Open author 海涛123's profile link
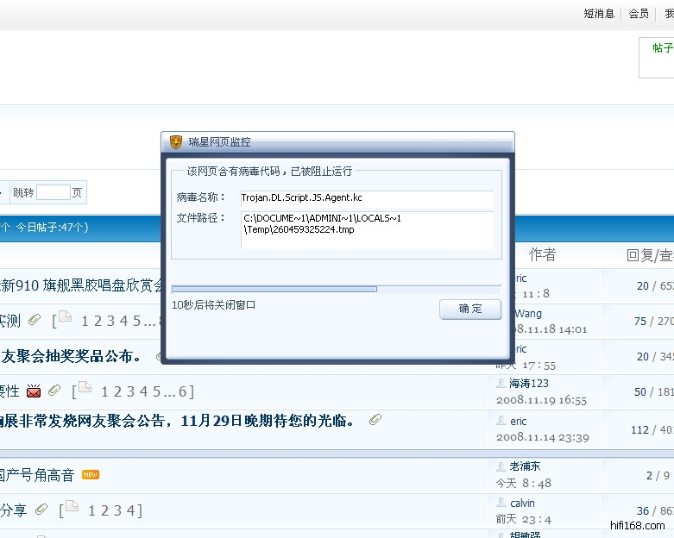 coord(529,384)
